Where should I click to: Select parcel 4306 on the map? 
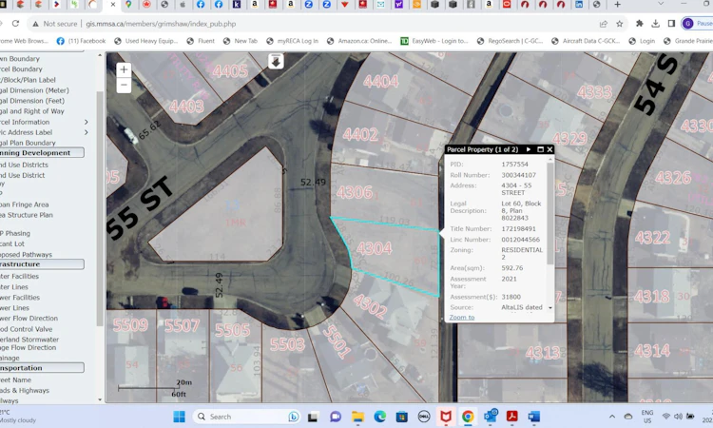[355, 192]
